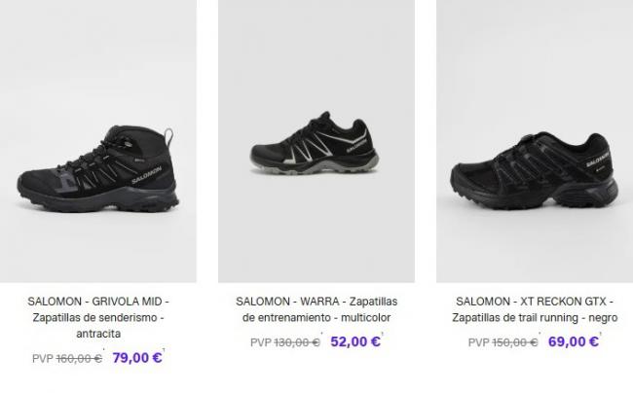This screenshot has width=633, height=393.
Task: Select the 69,00 € sale price
Action: (x=574, y=341)
